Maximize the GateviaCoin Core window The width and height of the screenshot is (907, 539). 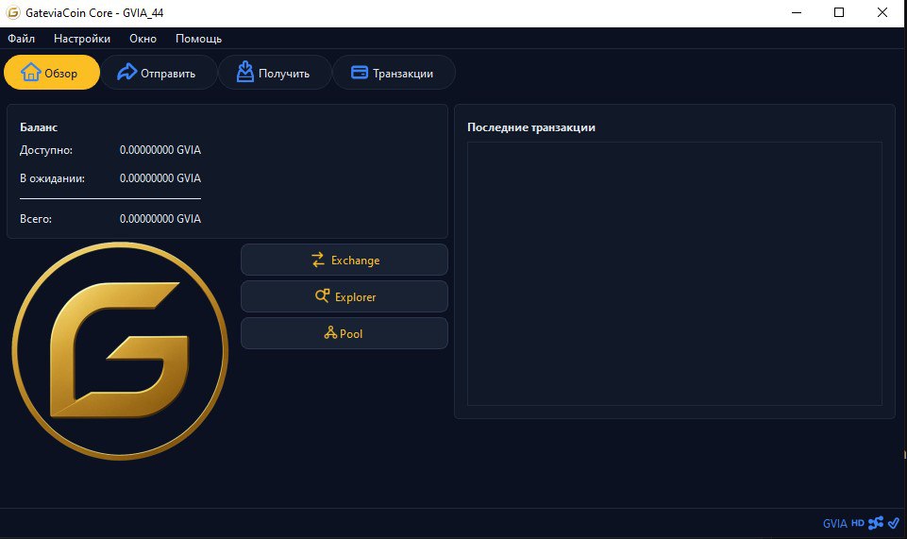[839, 12]
